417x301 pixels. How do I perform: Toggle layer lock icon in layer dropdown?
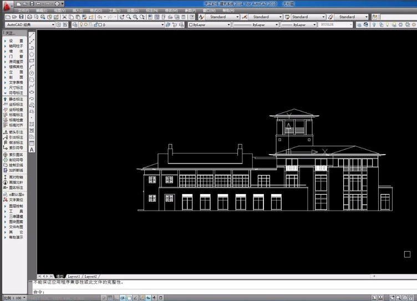(x=95, y=25)
